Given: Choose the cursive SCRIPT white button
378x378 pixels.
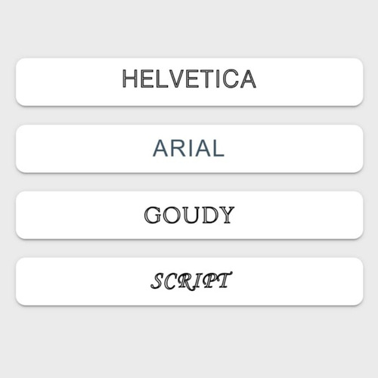Looking at the screenshot, I should pos(189,281).
